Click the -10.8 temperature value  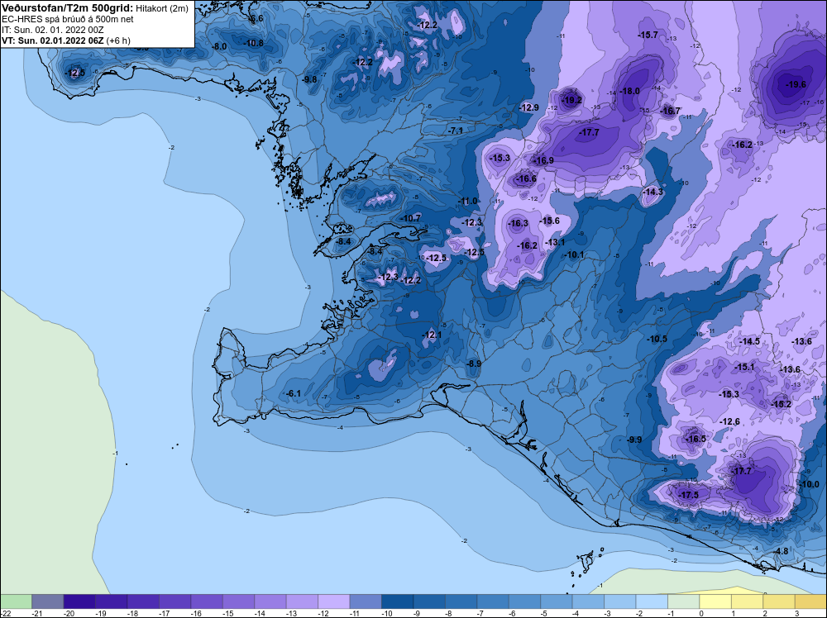tap(253, 43)
